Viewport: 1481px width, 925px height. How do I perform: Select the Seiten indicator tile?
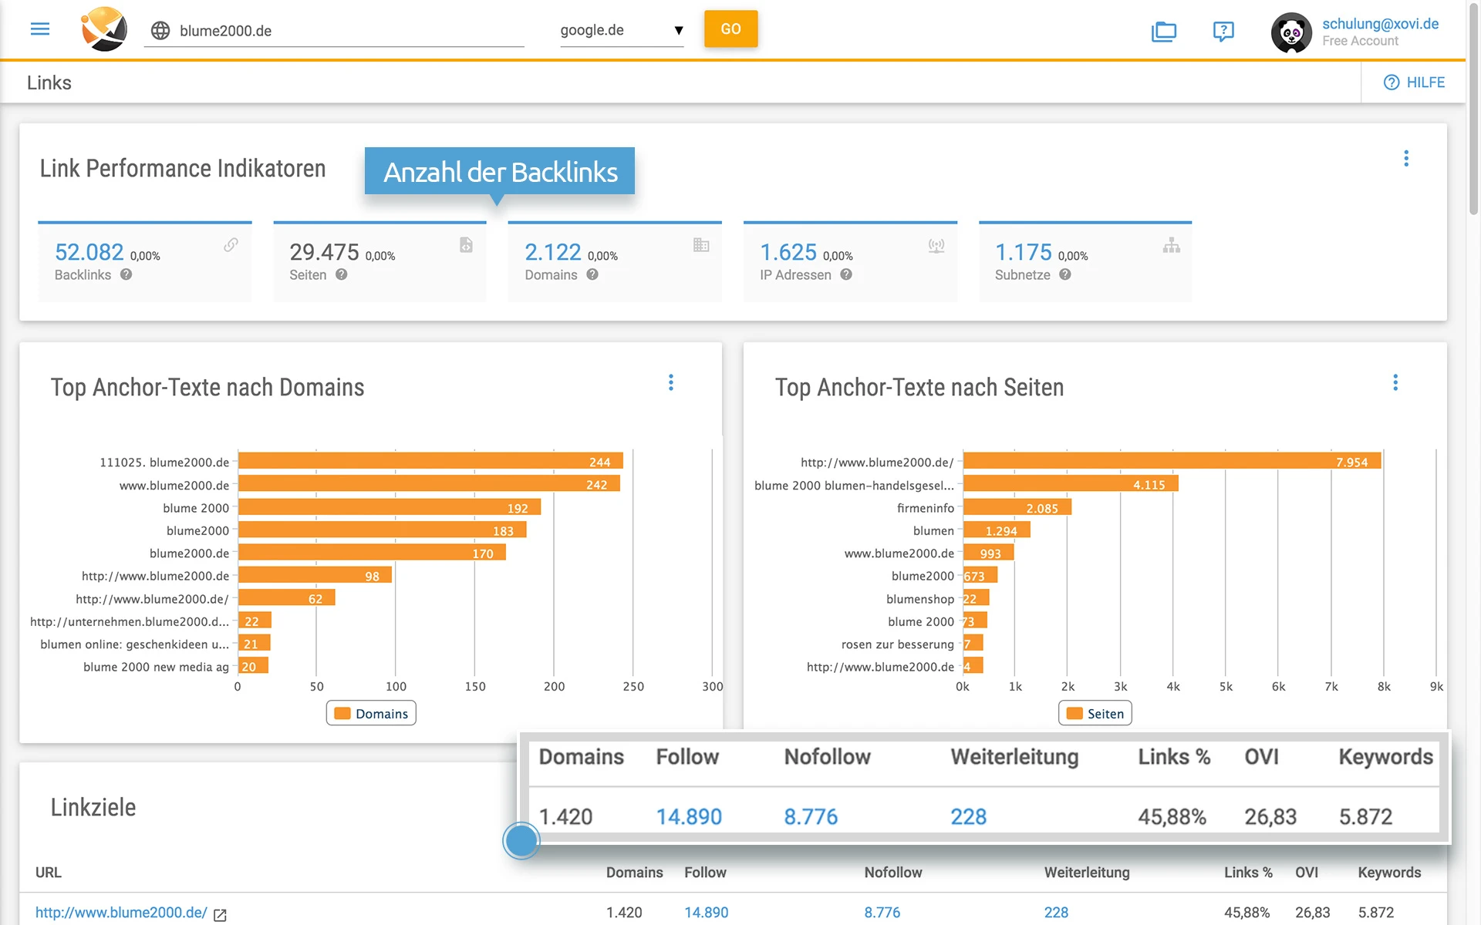(380, 262)
